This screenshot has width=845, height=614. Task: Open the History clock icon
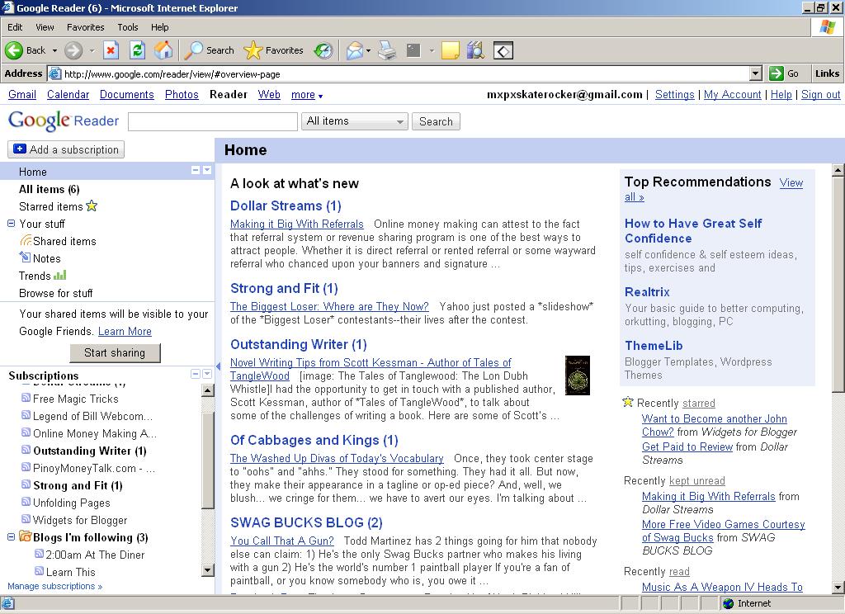point(323,50)
